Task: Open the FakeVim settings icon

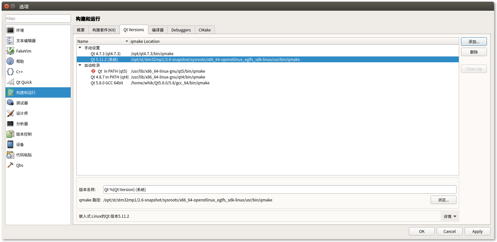Action: tap(10, 51)
